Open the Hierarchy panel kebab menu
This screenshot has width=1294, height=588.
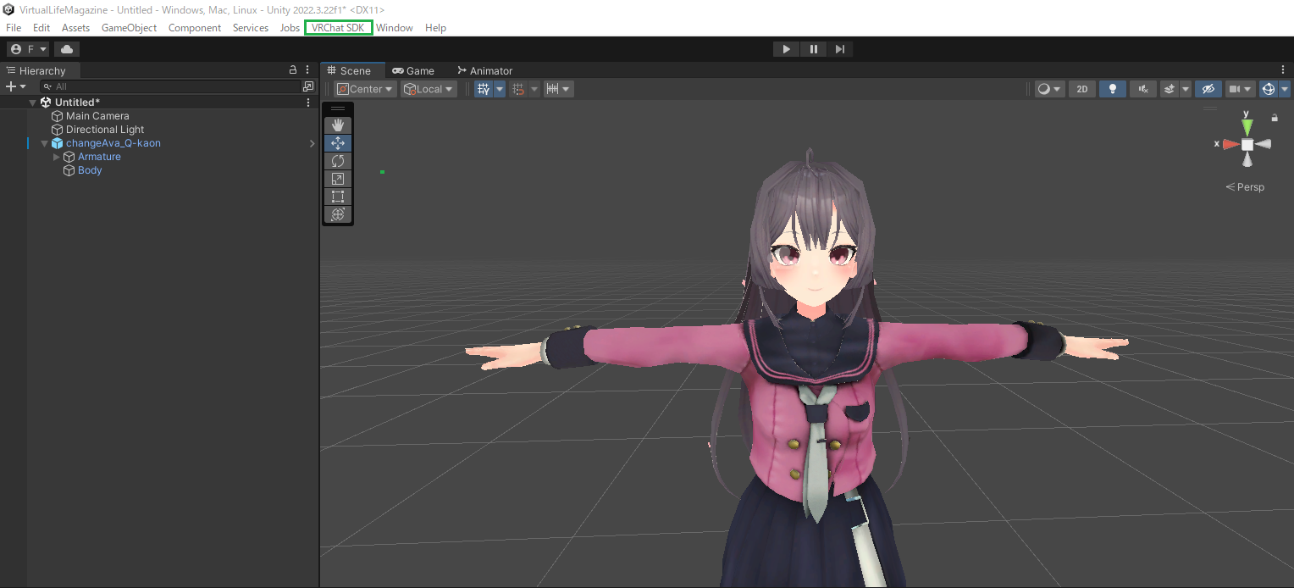[x=308, y=70]
